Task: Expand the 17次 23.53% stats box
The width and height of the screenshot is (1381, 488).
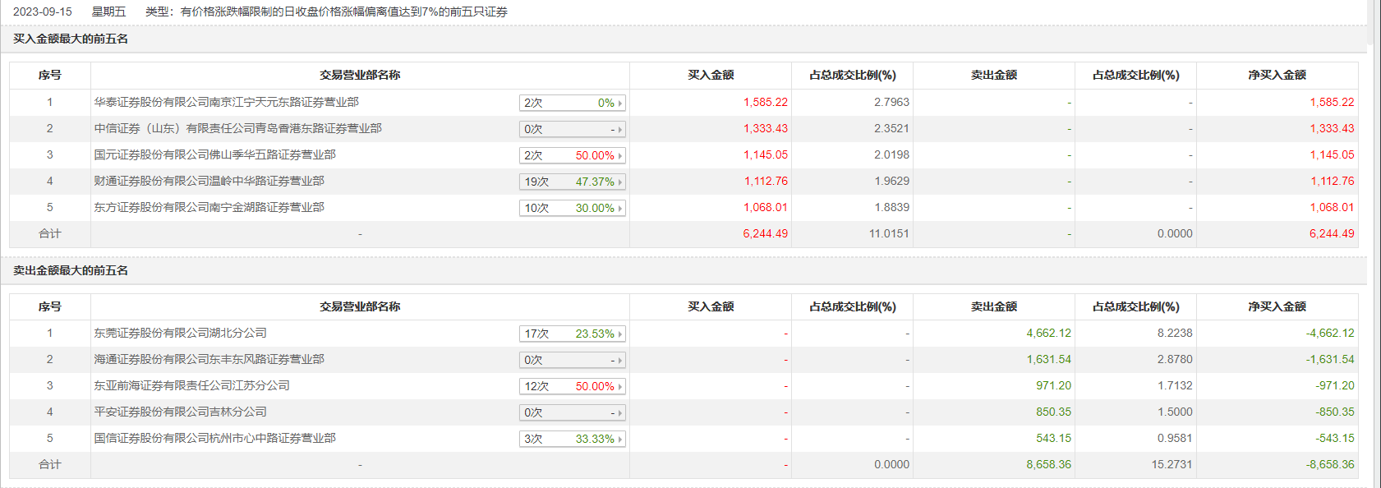Action: tap(572, 334)
